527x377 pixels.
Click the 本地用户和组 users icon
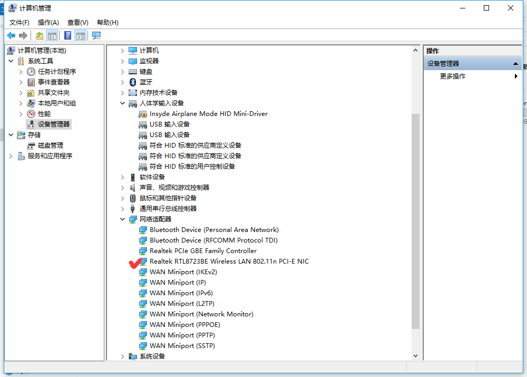(31, 103)
